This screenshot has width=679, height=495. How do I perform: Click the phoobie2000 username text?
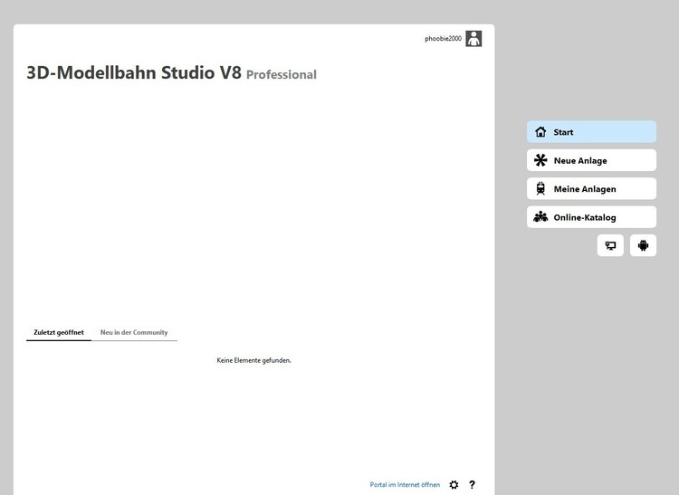[443, 39]
